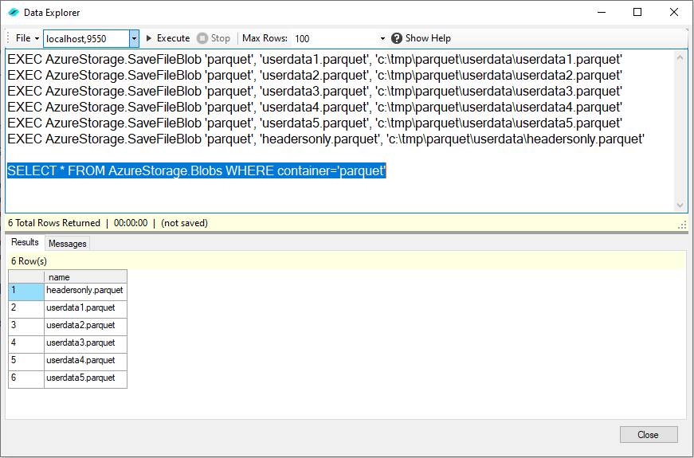This screenshot has height=458, width=694.
Task: Click the toolbar grip handle left of File
Action: [9, 38]
